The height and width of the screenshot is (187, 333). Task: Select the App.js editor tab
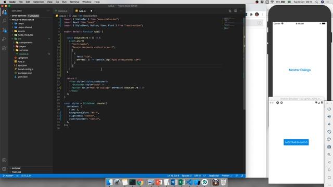click(x=82, y=11)
